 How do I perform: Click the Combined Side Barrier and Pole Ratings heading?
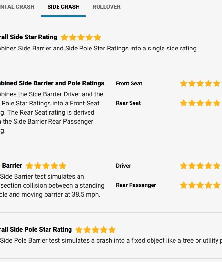pos(52,83)
